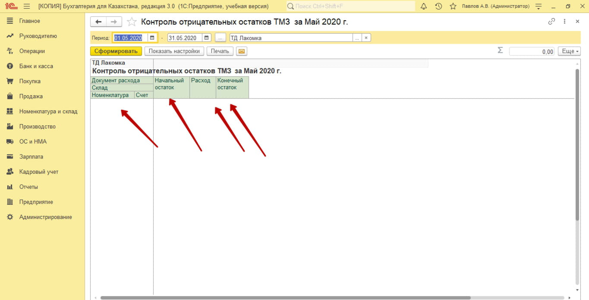Open the period selection ellipsis button

click(220, 38)
